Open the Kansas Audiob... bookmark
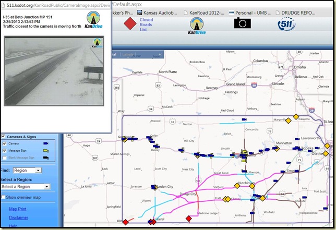The width and height of the screenshot is (336, 230). [x=157, y=13]
